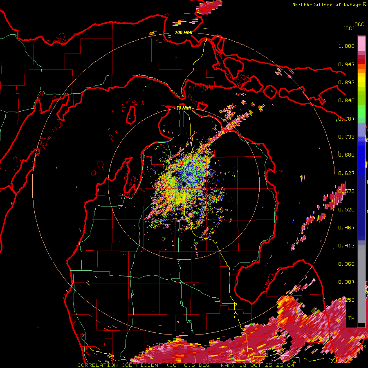Click the 0.360 legend value
This screenshot has height=368, width=368.
click(x=346, y=264)
